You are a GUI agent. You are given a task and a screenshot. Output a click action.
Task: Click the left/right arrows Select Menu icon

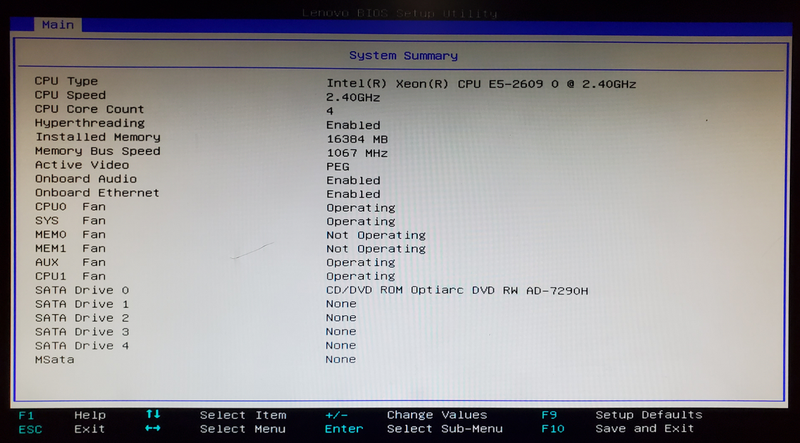[x=153, y=428]
